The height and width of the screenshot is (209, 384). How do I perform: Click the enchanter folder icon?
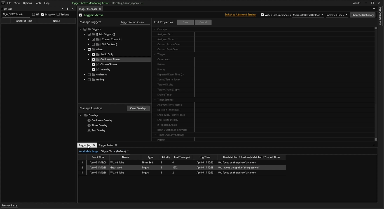tap(93, 74)
